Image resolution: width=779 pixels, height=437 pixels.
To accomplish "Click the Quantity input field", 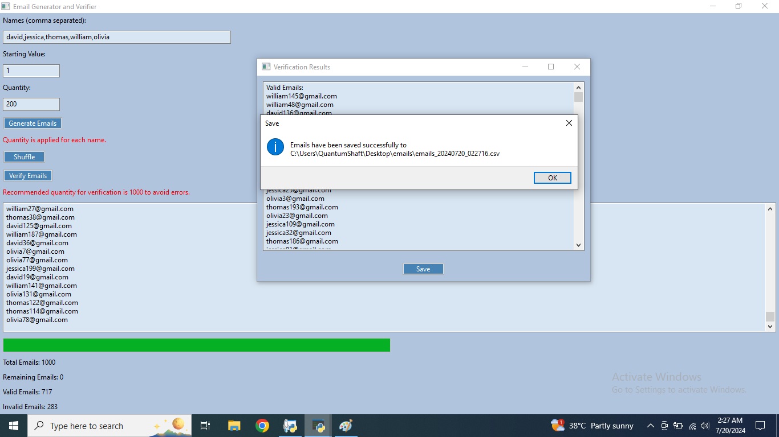I will tap(31, 104).
